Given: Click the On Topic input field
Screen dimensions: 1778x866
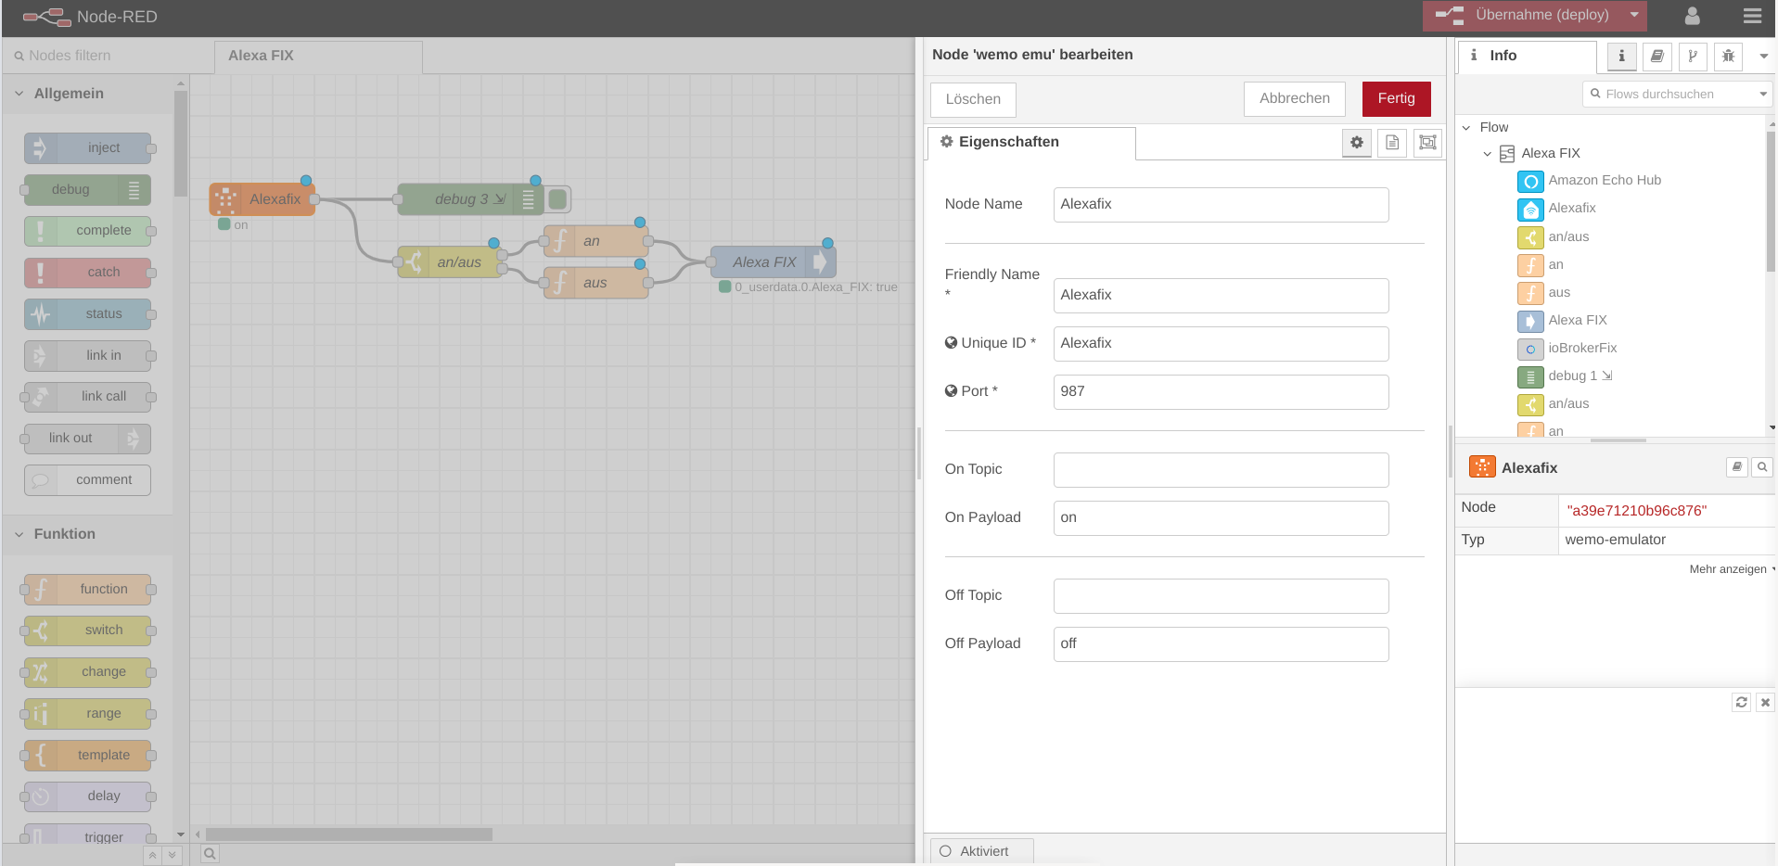Looking at the screenshot, I should (x=1221, y=469).
